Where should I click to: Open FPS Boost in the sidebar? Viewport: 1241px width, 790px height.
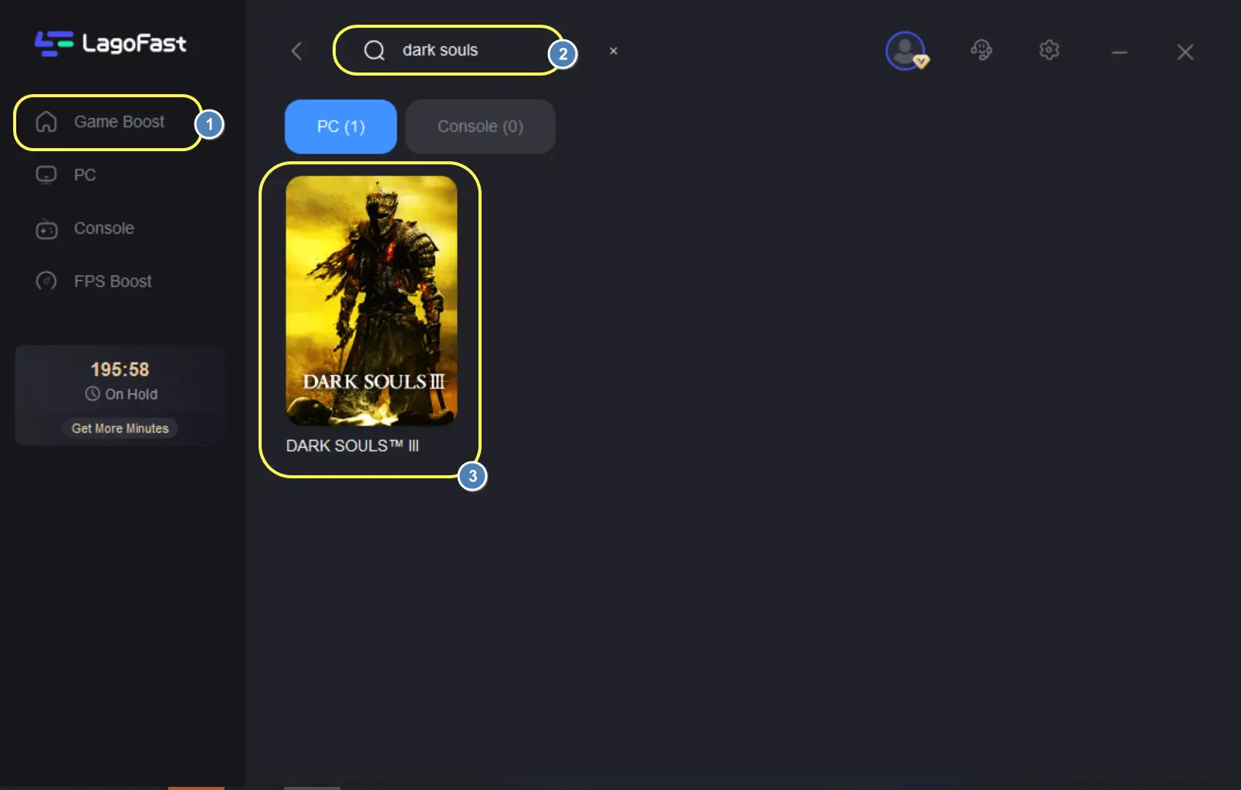112,282
